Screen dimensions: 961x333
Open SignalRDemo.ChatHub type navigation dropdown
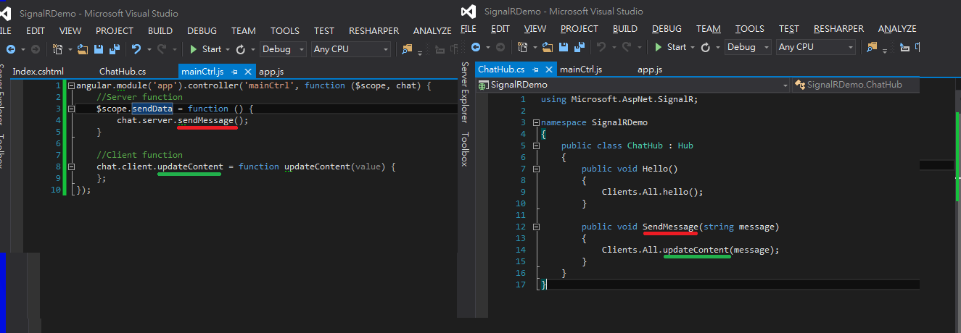point(856,85)
